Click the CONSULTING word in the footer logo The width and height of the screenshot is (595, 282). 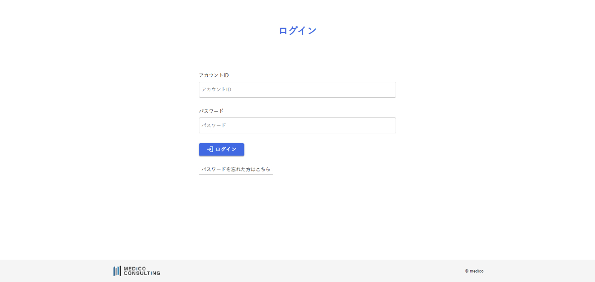click(x=142, y=274)
